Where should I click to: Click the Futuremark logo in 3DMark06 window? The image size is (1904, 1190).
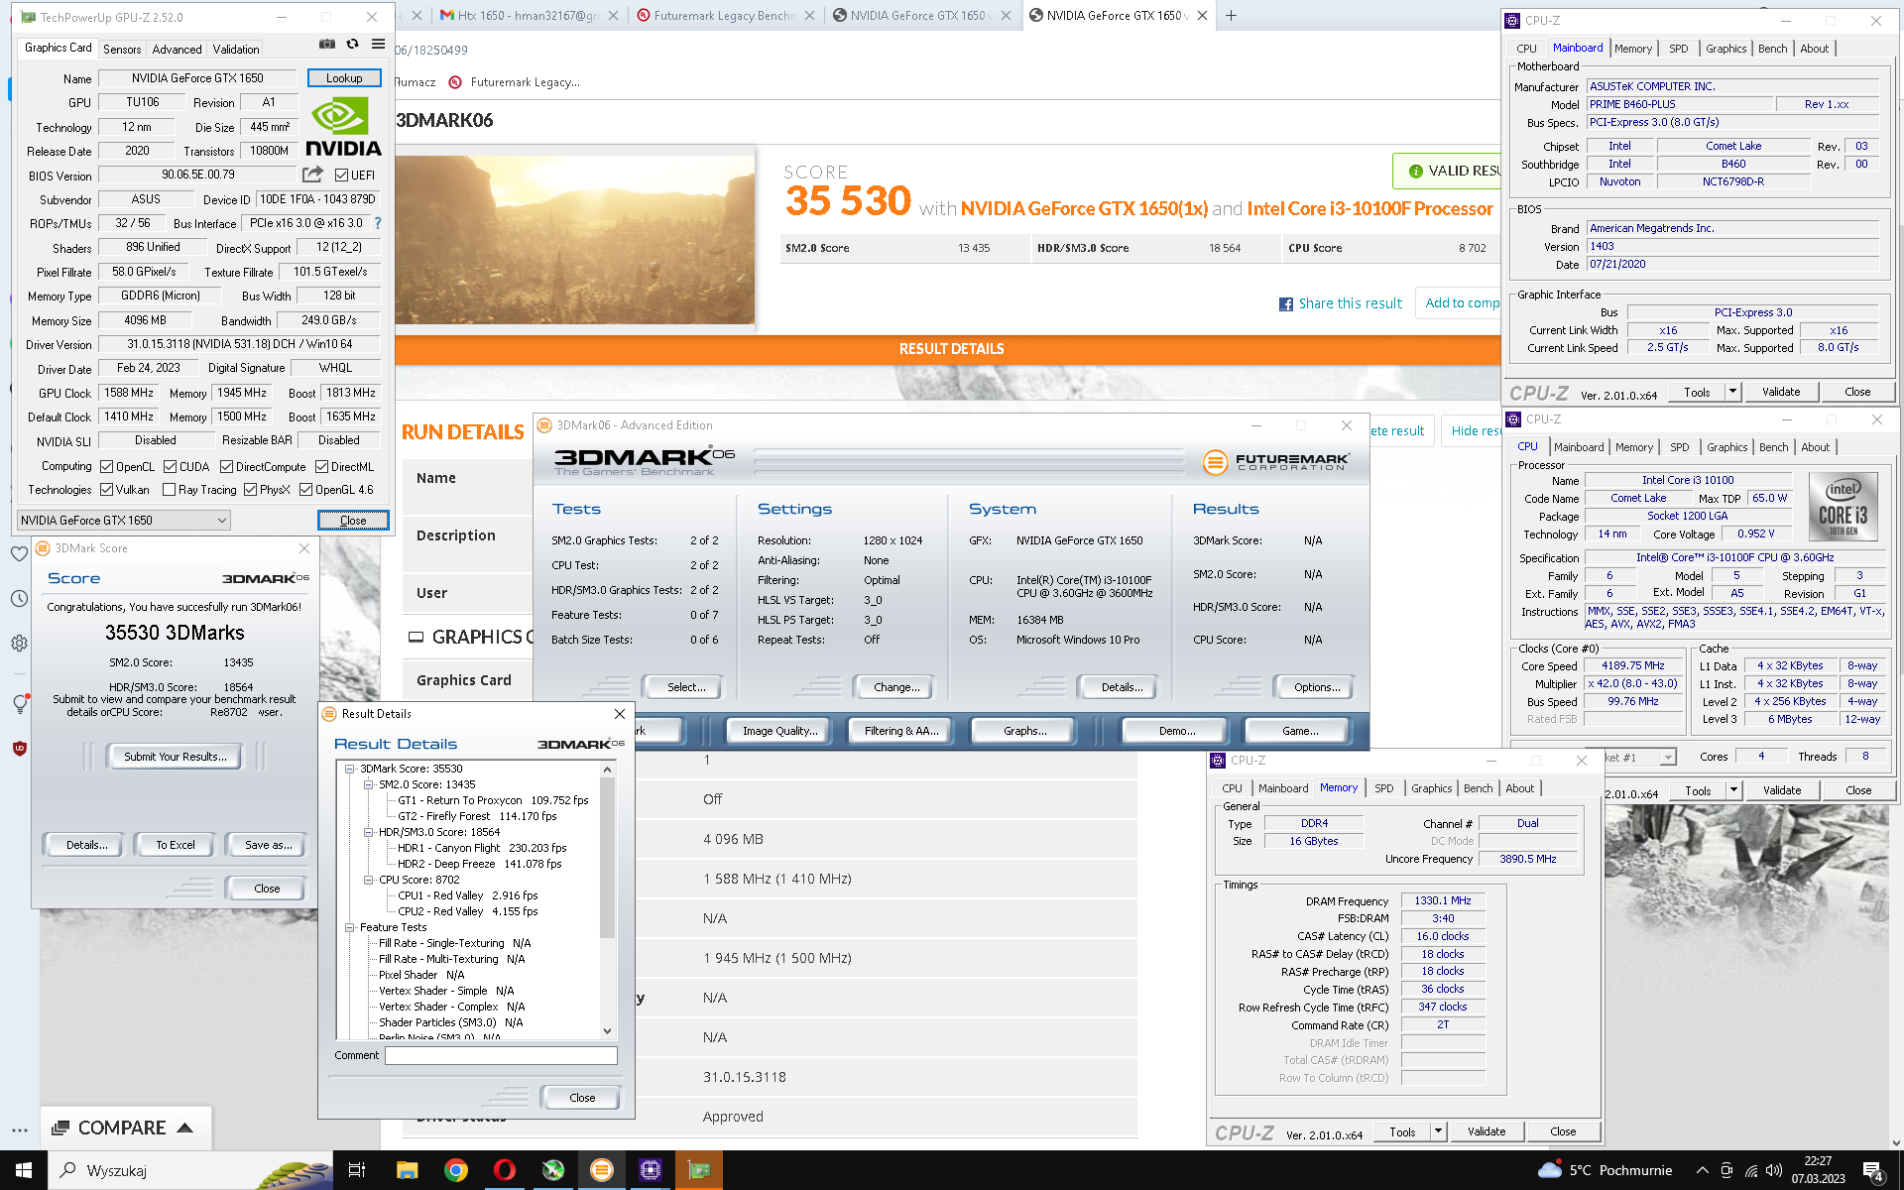[x=1275, y=462]
